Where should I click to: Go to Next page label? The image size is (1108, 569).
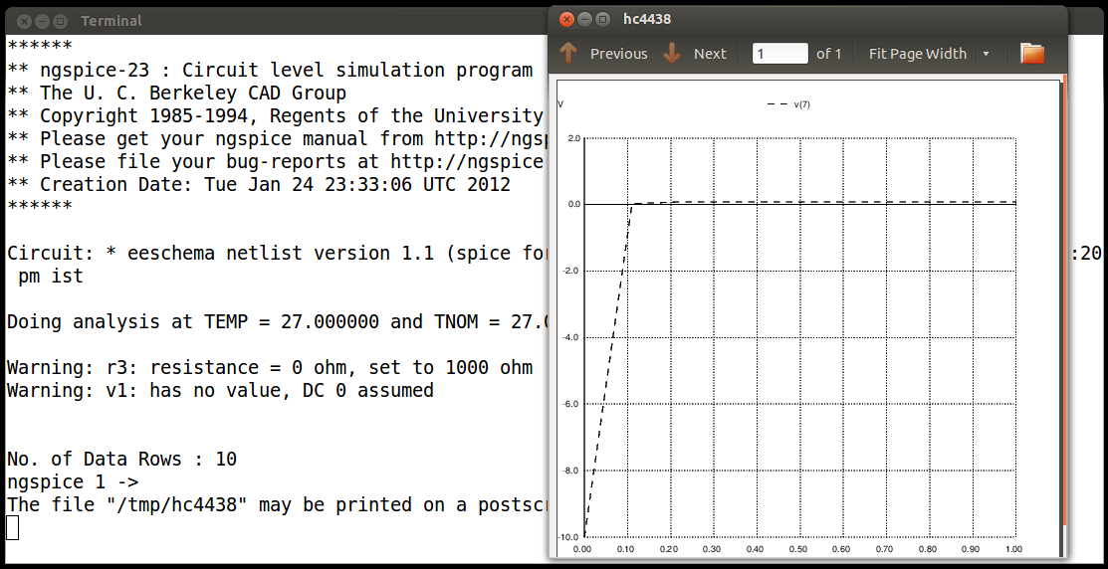[x=710, y=54]
